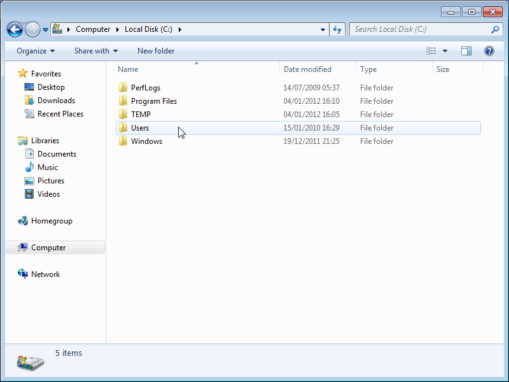The height and width of the screenshot is (382, 509).
Task: Open Desktop in Favorites
Action: [51, 87]
